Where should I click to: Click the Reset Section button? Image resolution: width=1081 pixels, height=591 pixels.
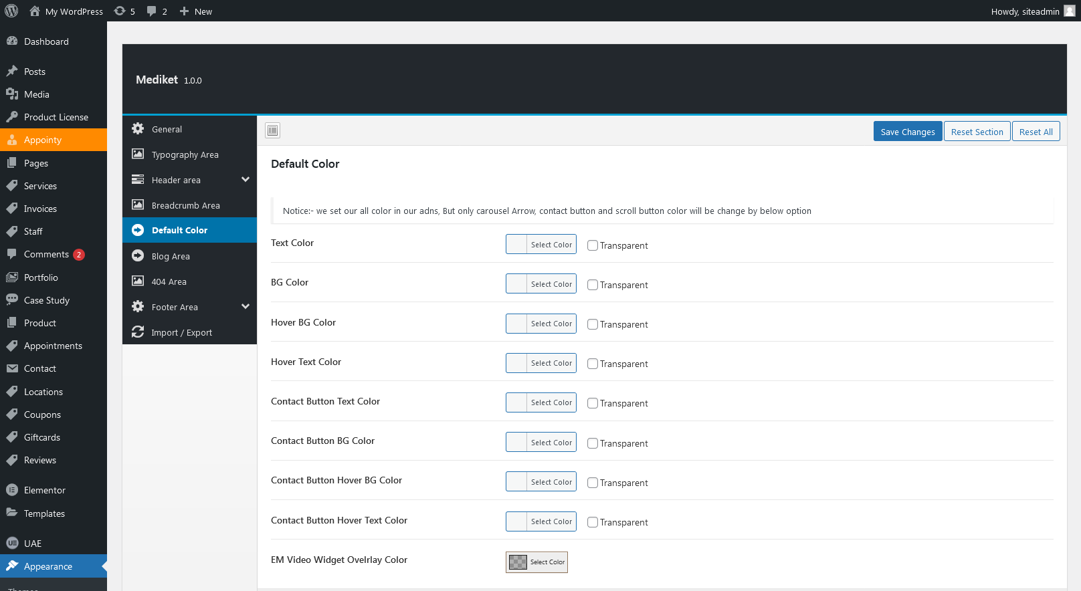pos(977,132)
